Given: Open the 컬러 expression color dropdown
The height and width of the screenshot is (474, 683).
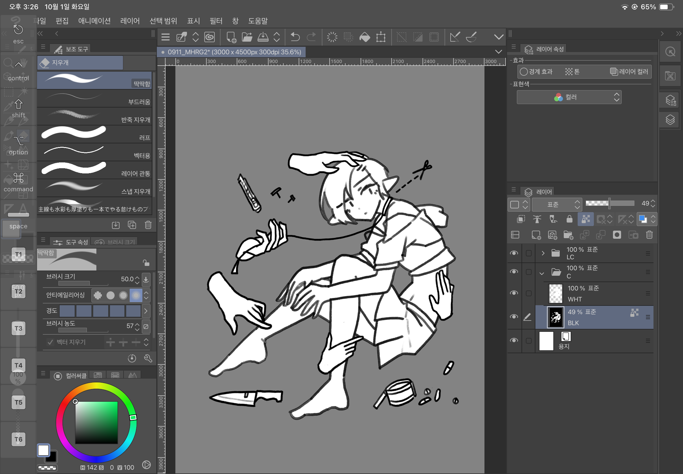Looking at the screenshot, I should (x=569, y=97).
